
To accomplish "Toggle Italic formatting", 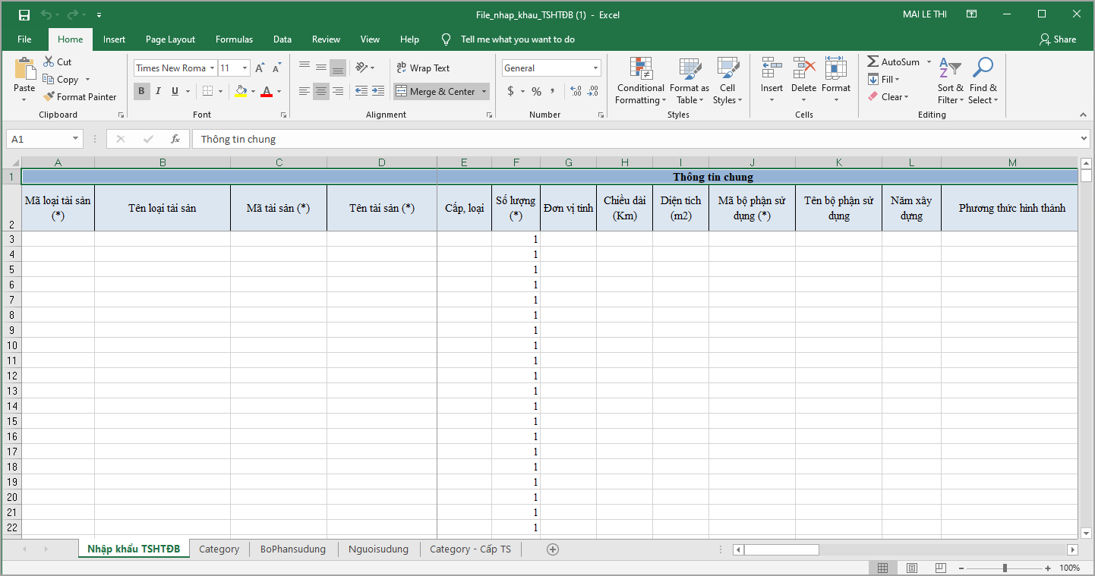I will (x=158, y=92).
